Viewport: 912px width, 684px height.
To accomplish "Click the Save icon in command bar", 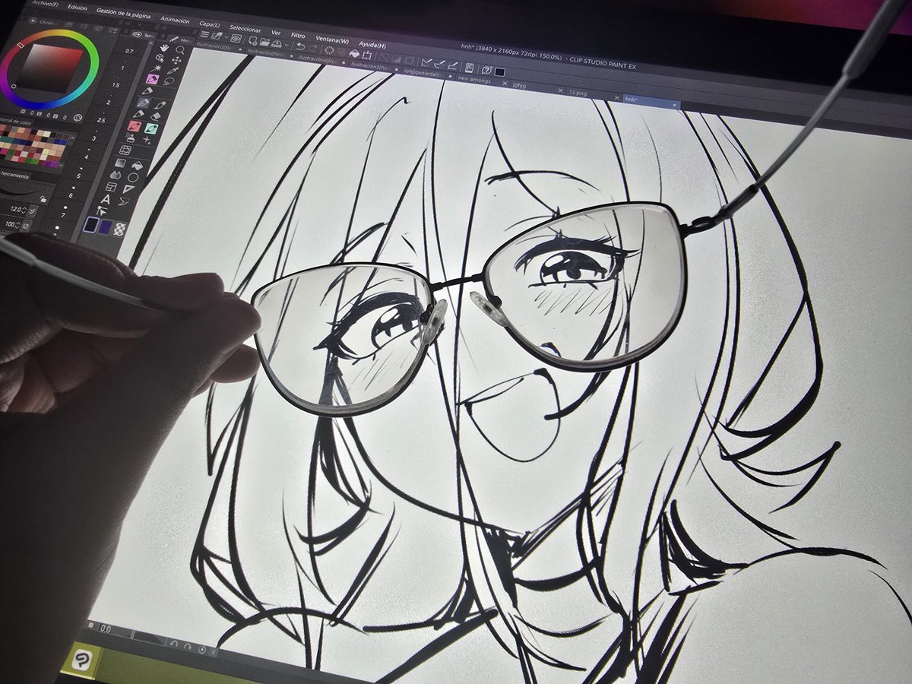I will [x=276, y=43].
